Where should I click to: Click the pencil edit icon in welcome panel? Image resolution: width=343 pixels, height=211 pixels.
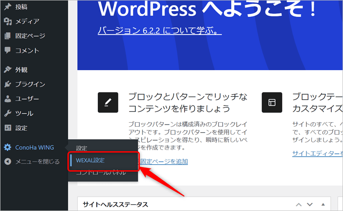pyautogui.click(x=108, y=102)
